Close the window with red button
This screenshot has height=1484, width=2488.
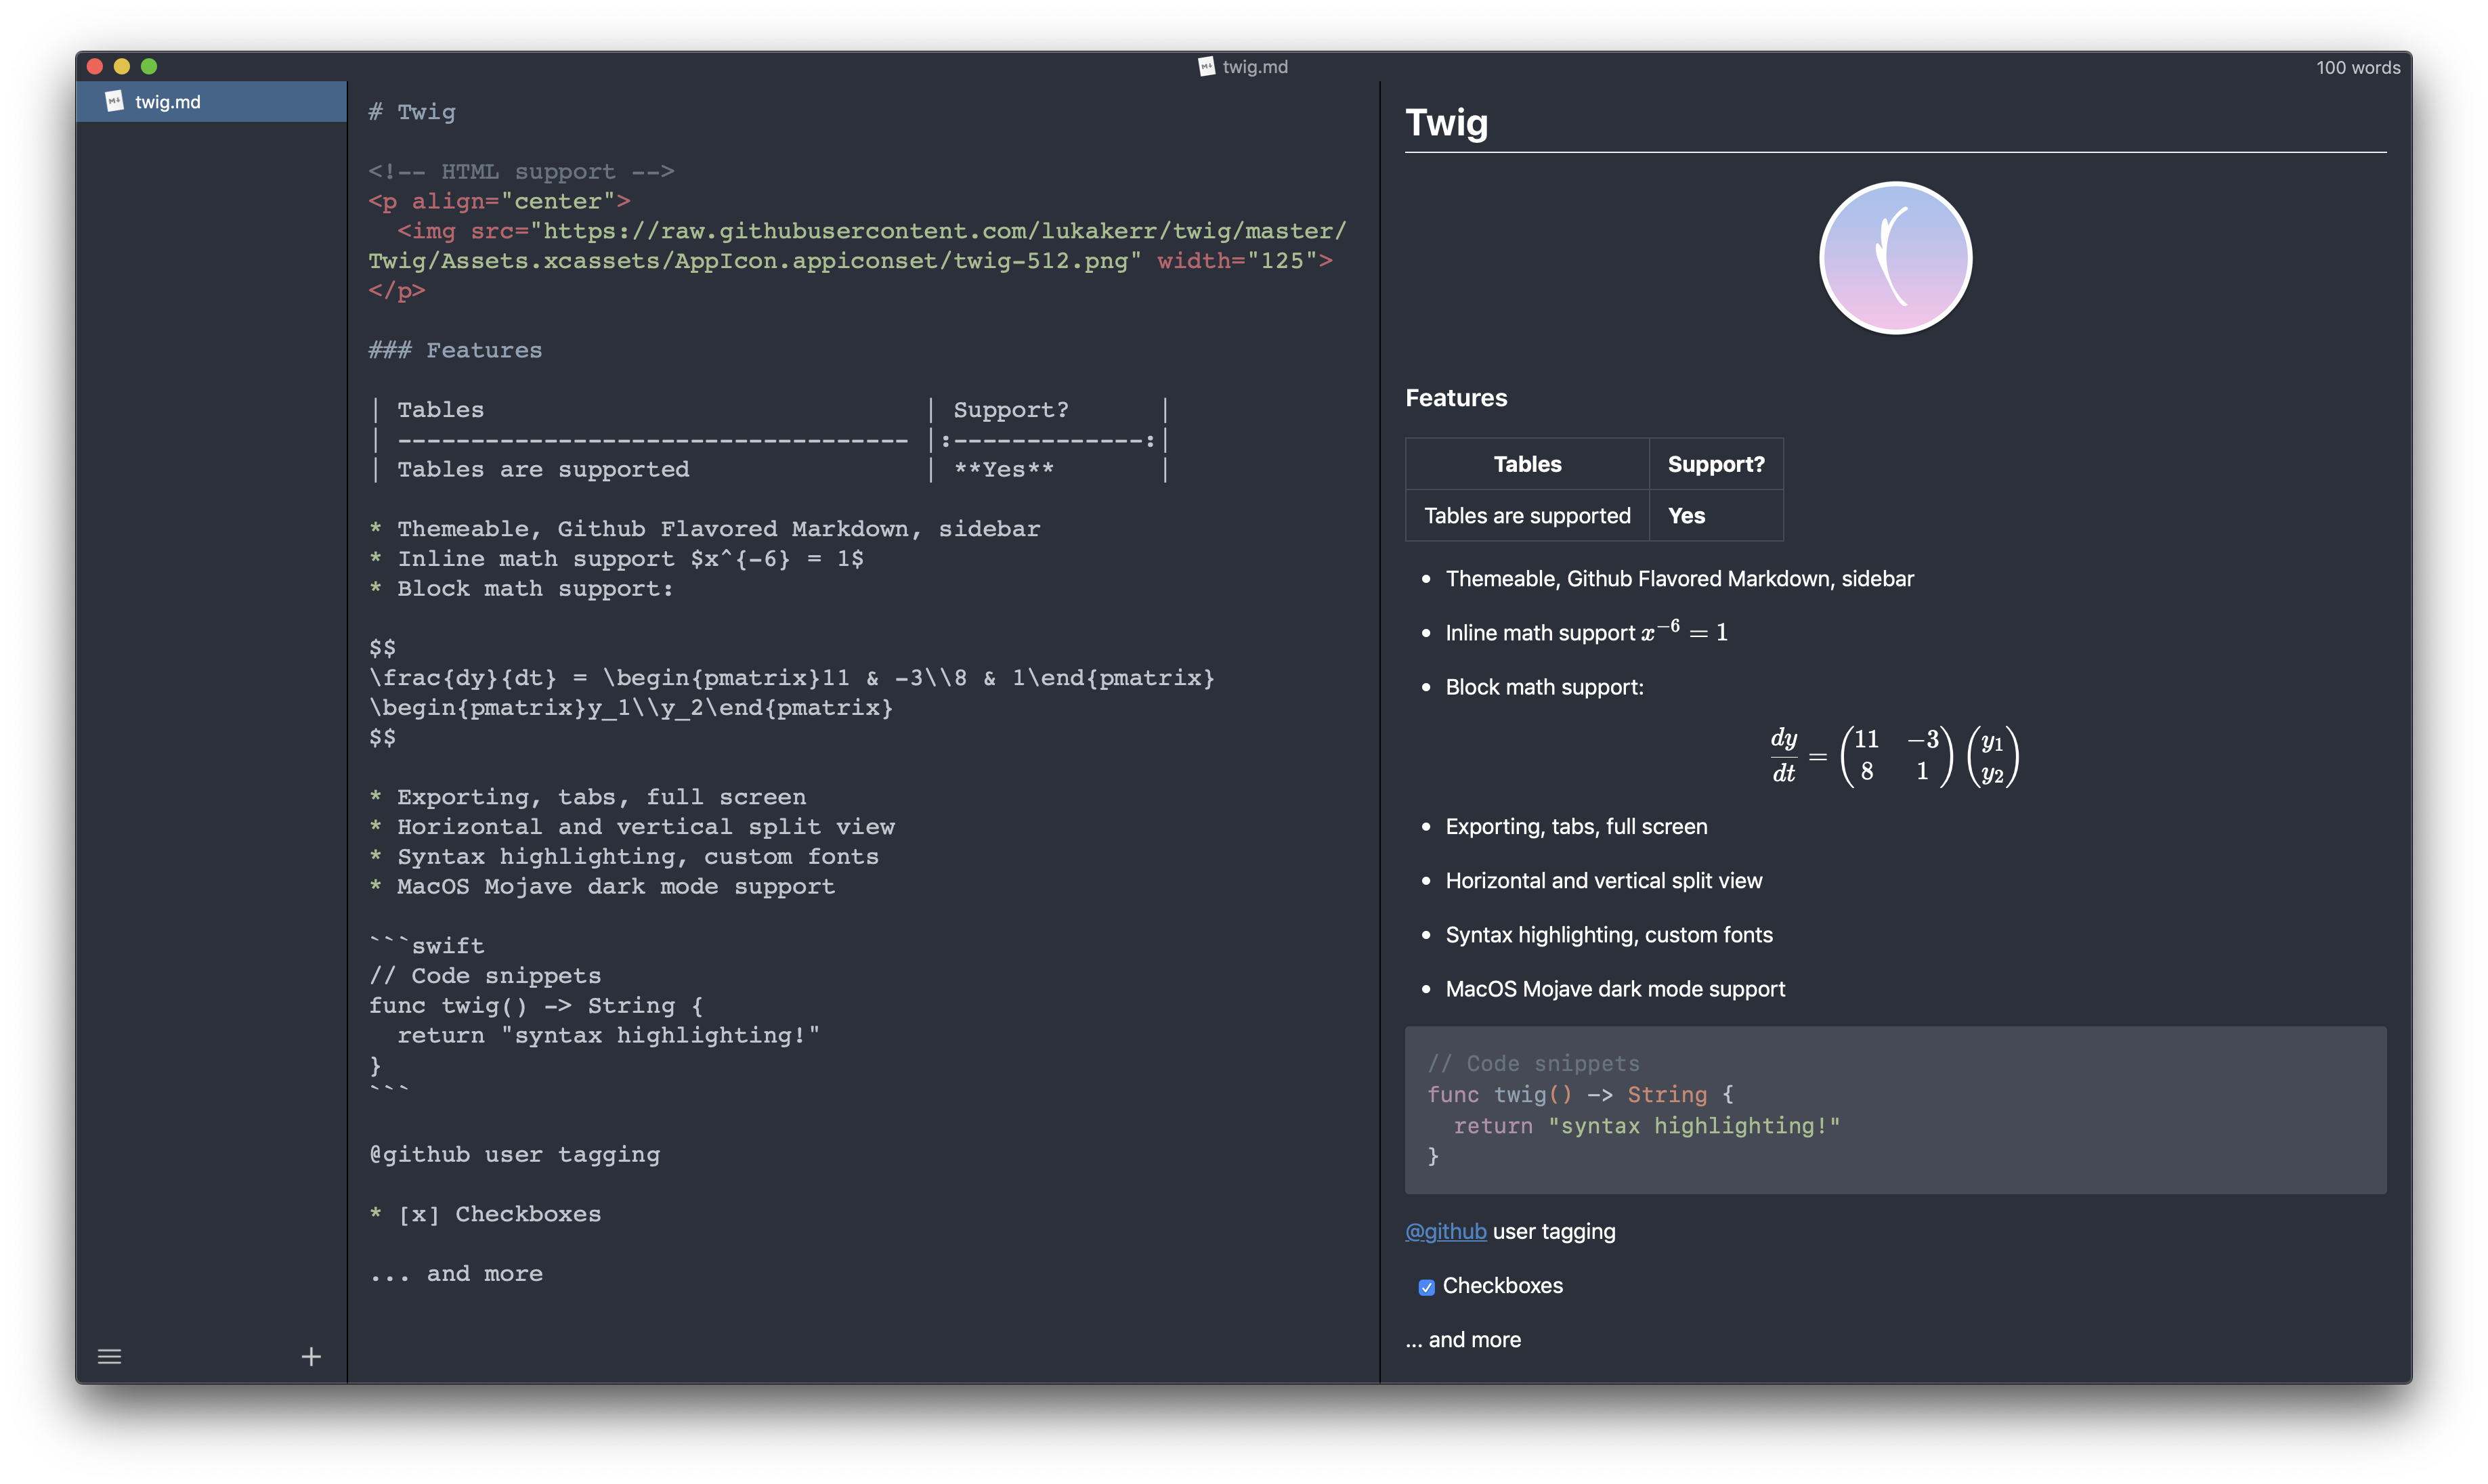pos(95,66)
